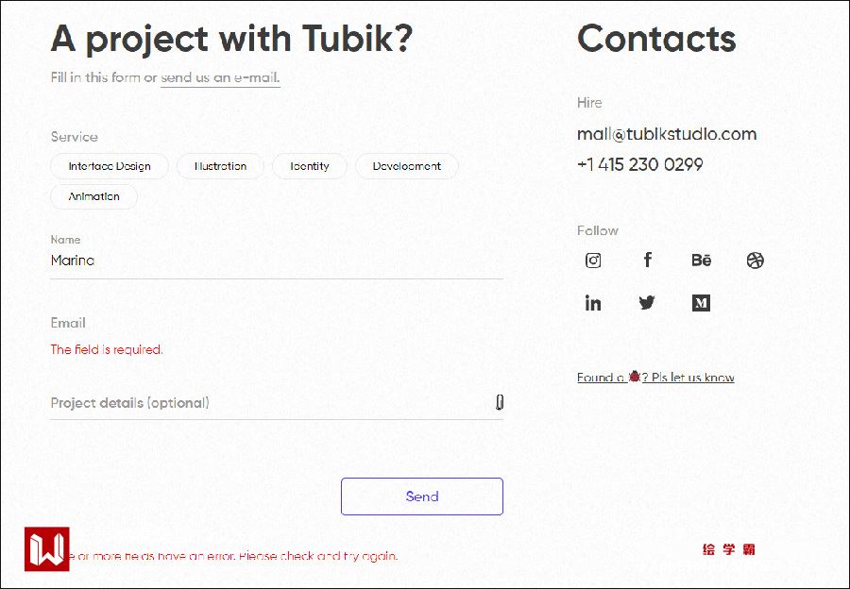Open the bug report link
Image resolution: width=850 pixels, height=589 pixels.
click(655, 378)
